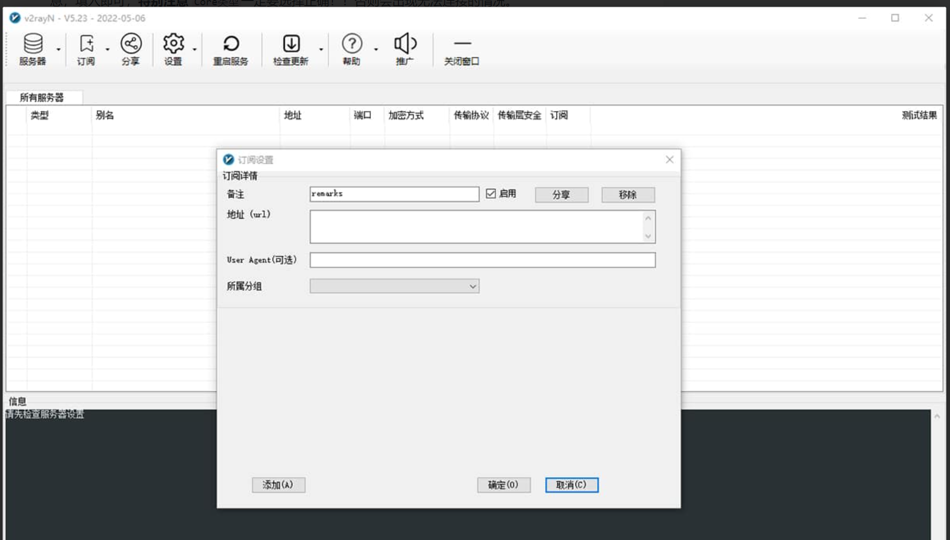950x540 pixels.
Task: Click the v2rayN logo in the title bar
Action: click(15, 18)
